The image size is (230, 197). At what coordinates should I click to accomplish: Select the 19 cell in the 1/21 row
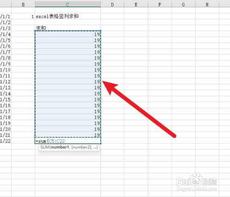click(x=68, y=135)
